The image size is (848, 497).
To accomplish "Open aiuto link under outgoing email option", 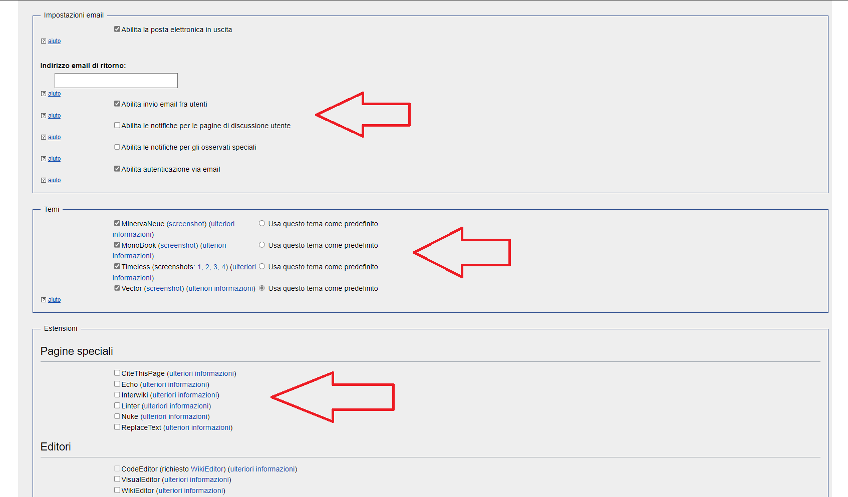I will [54, 41].
